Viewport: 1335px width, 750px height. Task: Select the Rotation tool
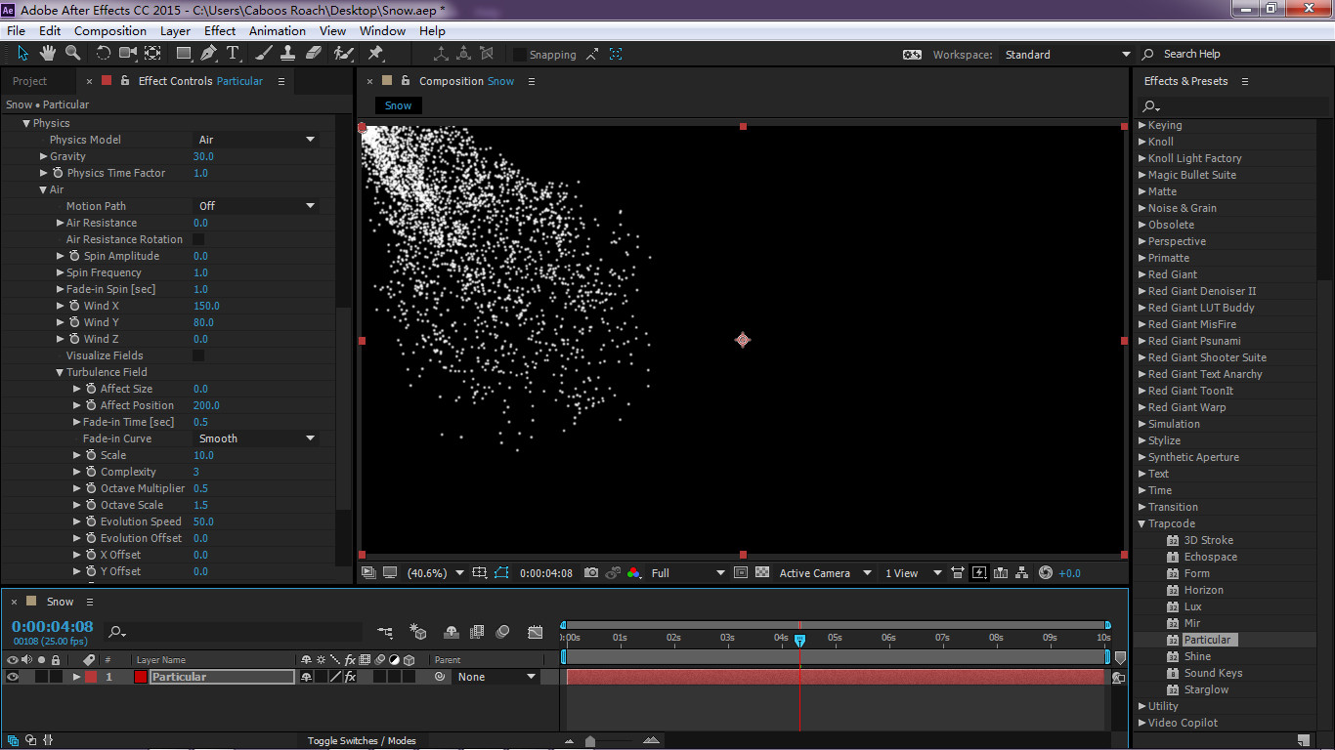[103, 53]
